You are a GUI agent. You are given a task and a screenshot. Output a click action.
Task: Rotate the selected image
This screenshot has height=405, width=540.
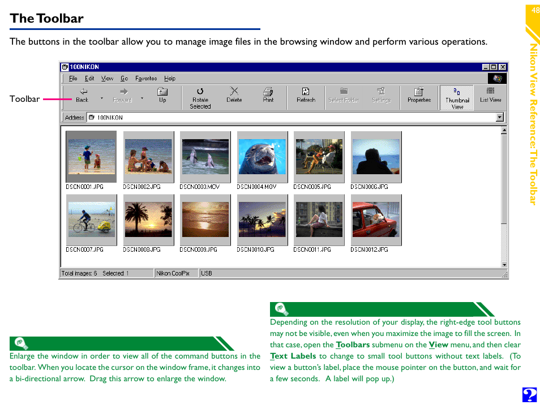coord(200,98)
